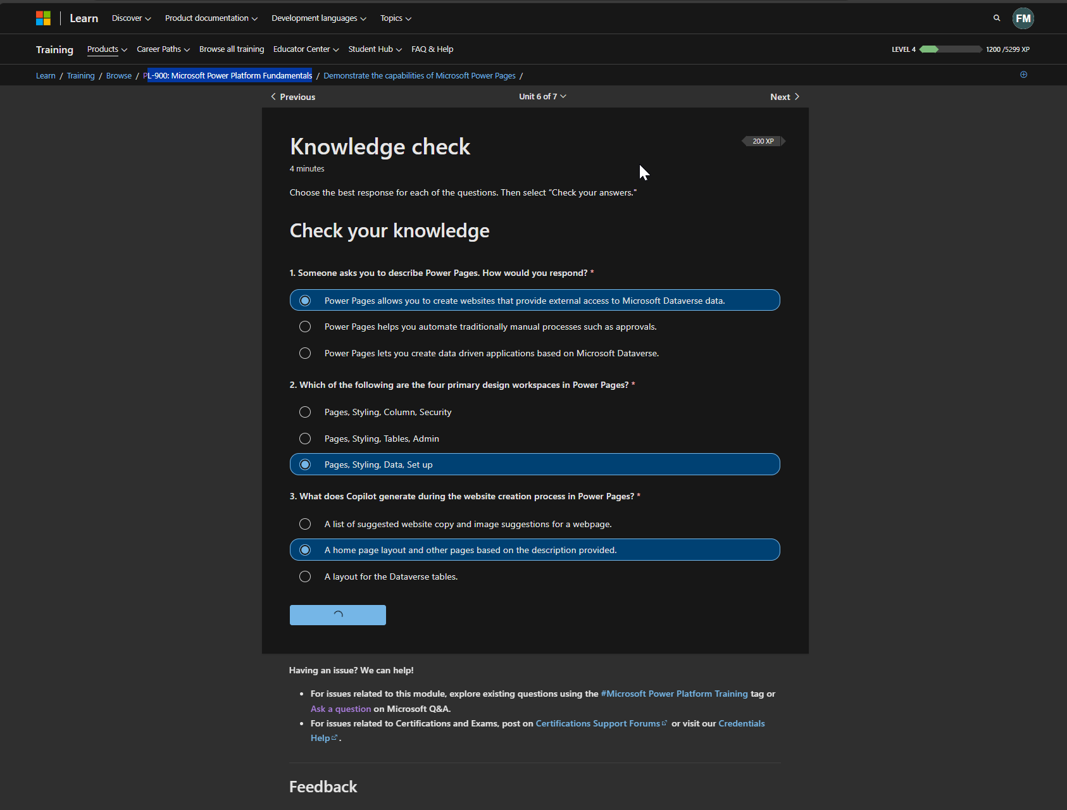This screenshot has height=810, width=1067.
Task: Click the 200 XP badge
Action: click(x=763, y=141)
